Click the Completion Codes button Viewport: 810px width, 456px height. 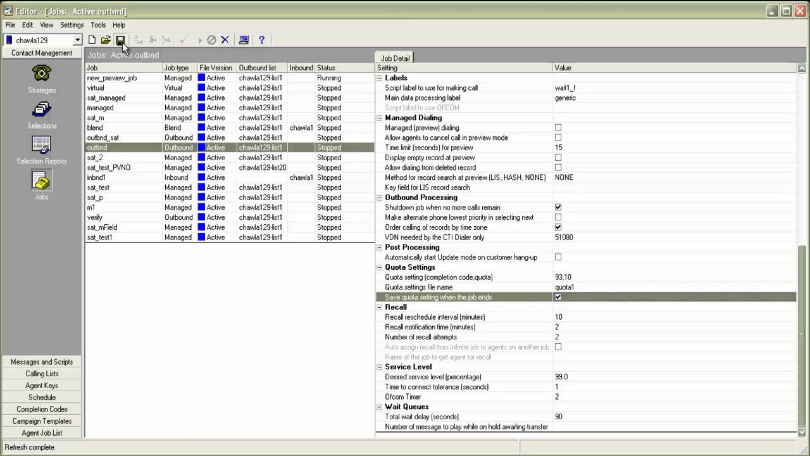(x=42, y=409)
